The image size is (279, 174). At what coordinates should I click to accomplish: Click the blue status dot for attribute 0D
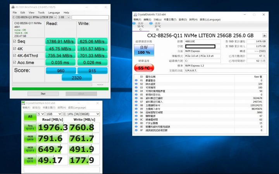(136, 123)
